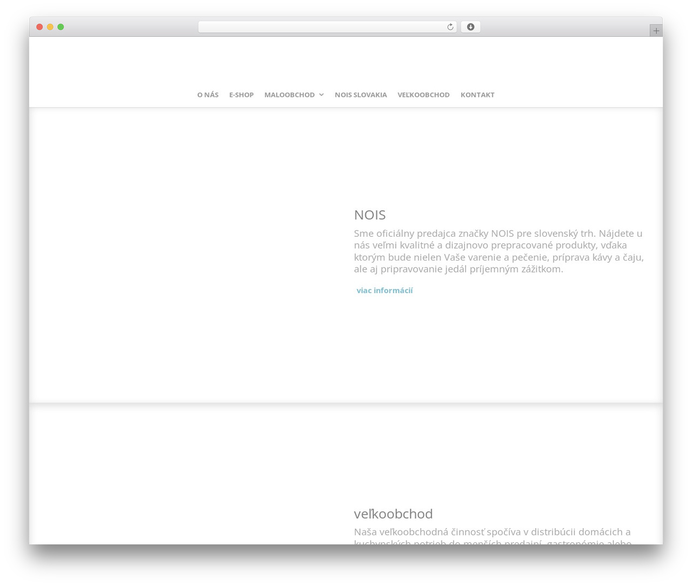Open the VEĽKOOBCHOD menu item
This screenshot has width=692, height=586.
pyautogui.click(x=423, y=95)
